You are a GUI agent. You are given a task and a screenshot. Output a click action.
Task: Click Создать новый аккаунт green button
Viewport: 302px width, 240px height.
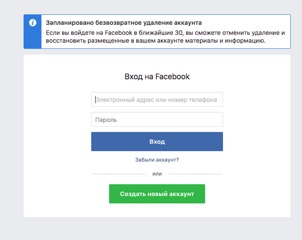[157, 194]
